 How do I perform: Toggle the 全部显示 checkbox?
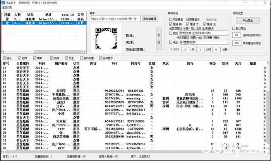[x=106, y=58]
